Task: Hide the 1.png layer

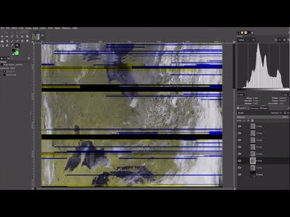Action: coord(239,126)
